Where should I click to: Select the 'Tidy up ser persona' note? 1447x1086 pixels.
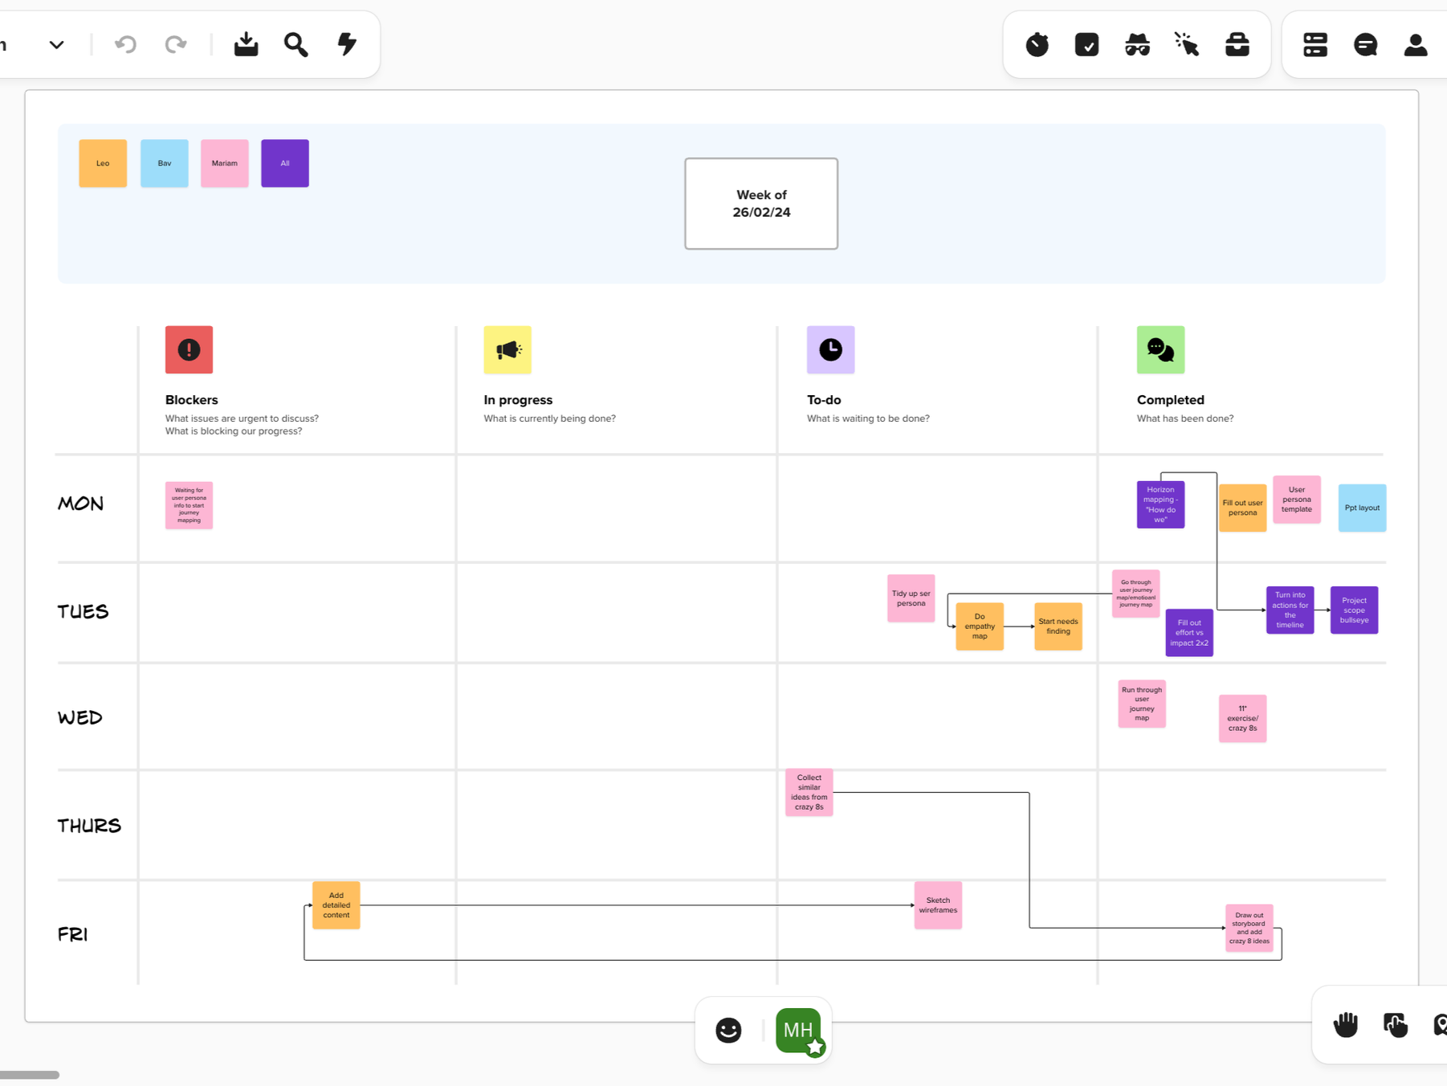[911, 598]
